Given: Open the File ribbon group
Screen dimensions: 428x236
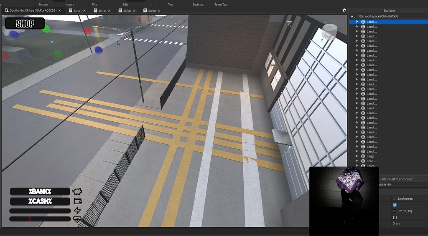Looking at the screenshot, I should [94, 5].
